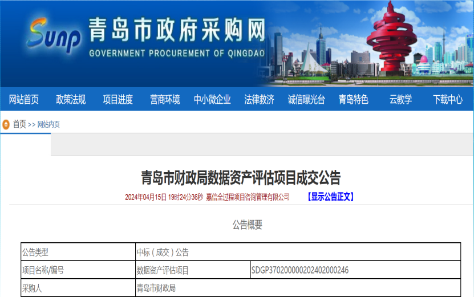Click the 公告类型 table cell
The image size is (474, 297).
tap(78, 252)
